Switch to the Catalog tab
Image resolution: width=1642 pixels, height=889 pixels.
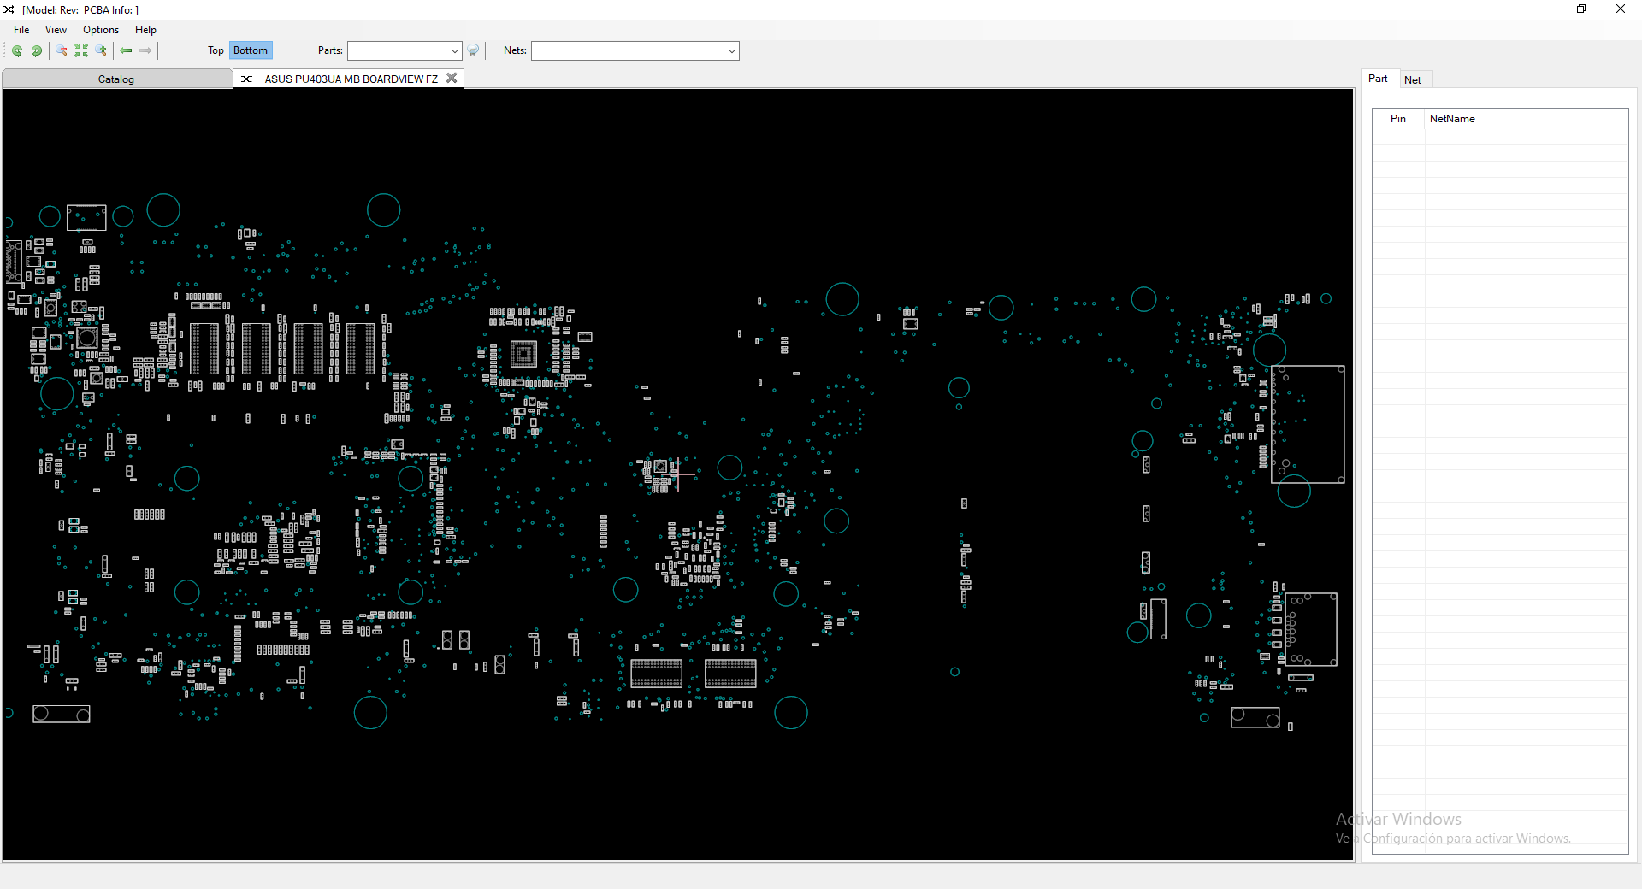click(116, 79)
